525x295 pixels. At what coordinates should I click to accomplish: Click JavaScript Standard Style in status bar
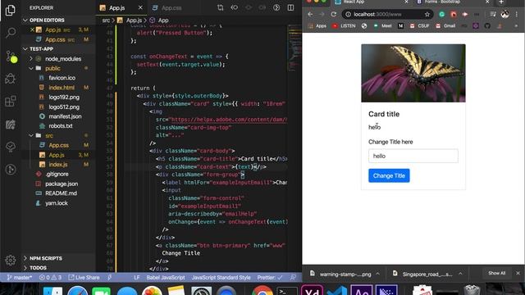(x=221, y=277)
